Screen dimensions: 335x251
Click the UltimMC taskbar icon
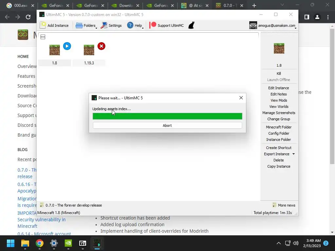pyautogui.click(x=97, y=243)
